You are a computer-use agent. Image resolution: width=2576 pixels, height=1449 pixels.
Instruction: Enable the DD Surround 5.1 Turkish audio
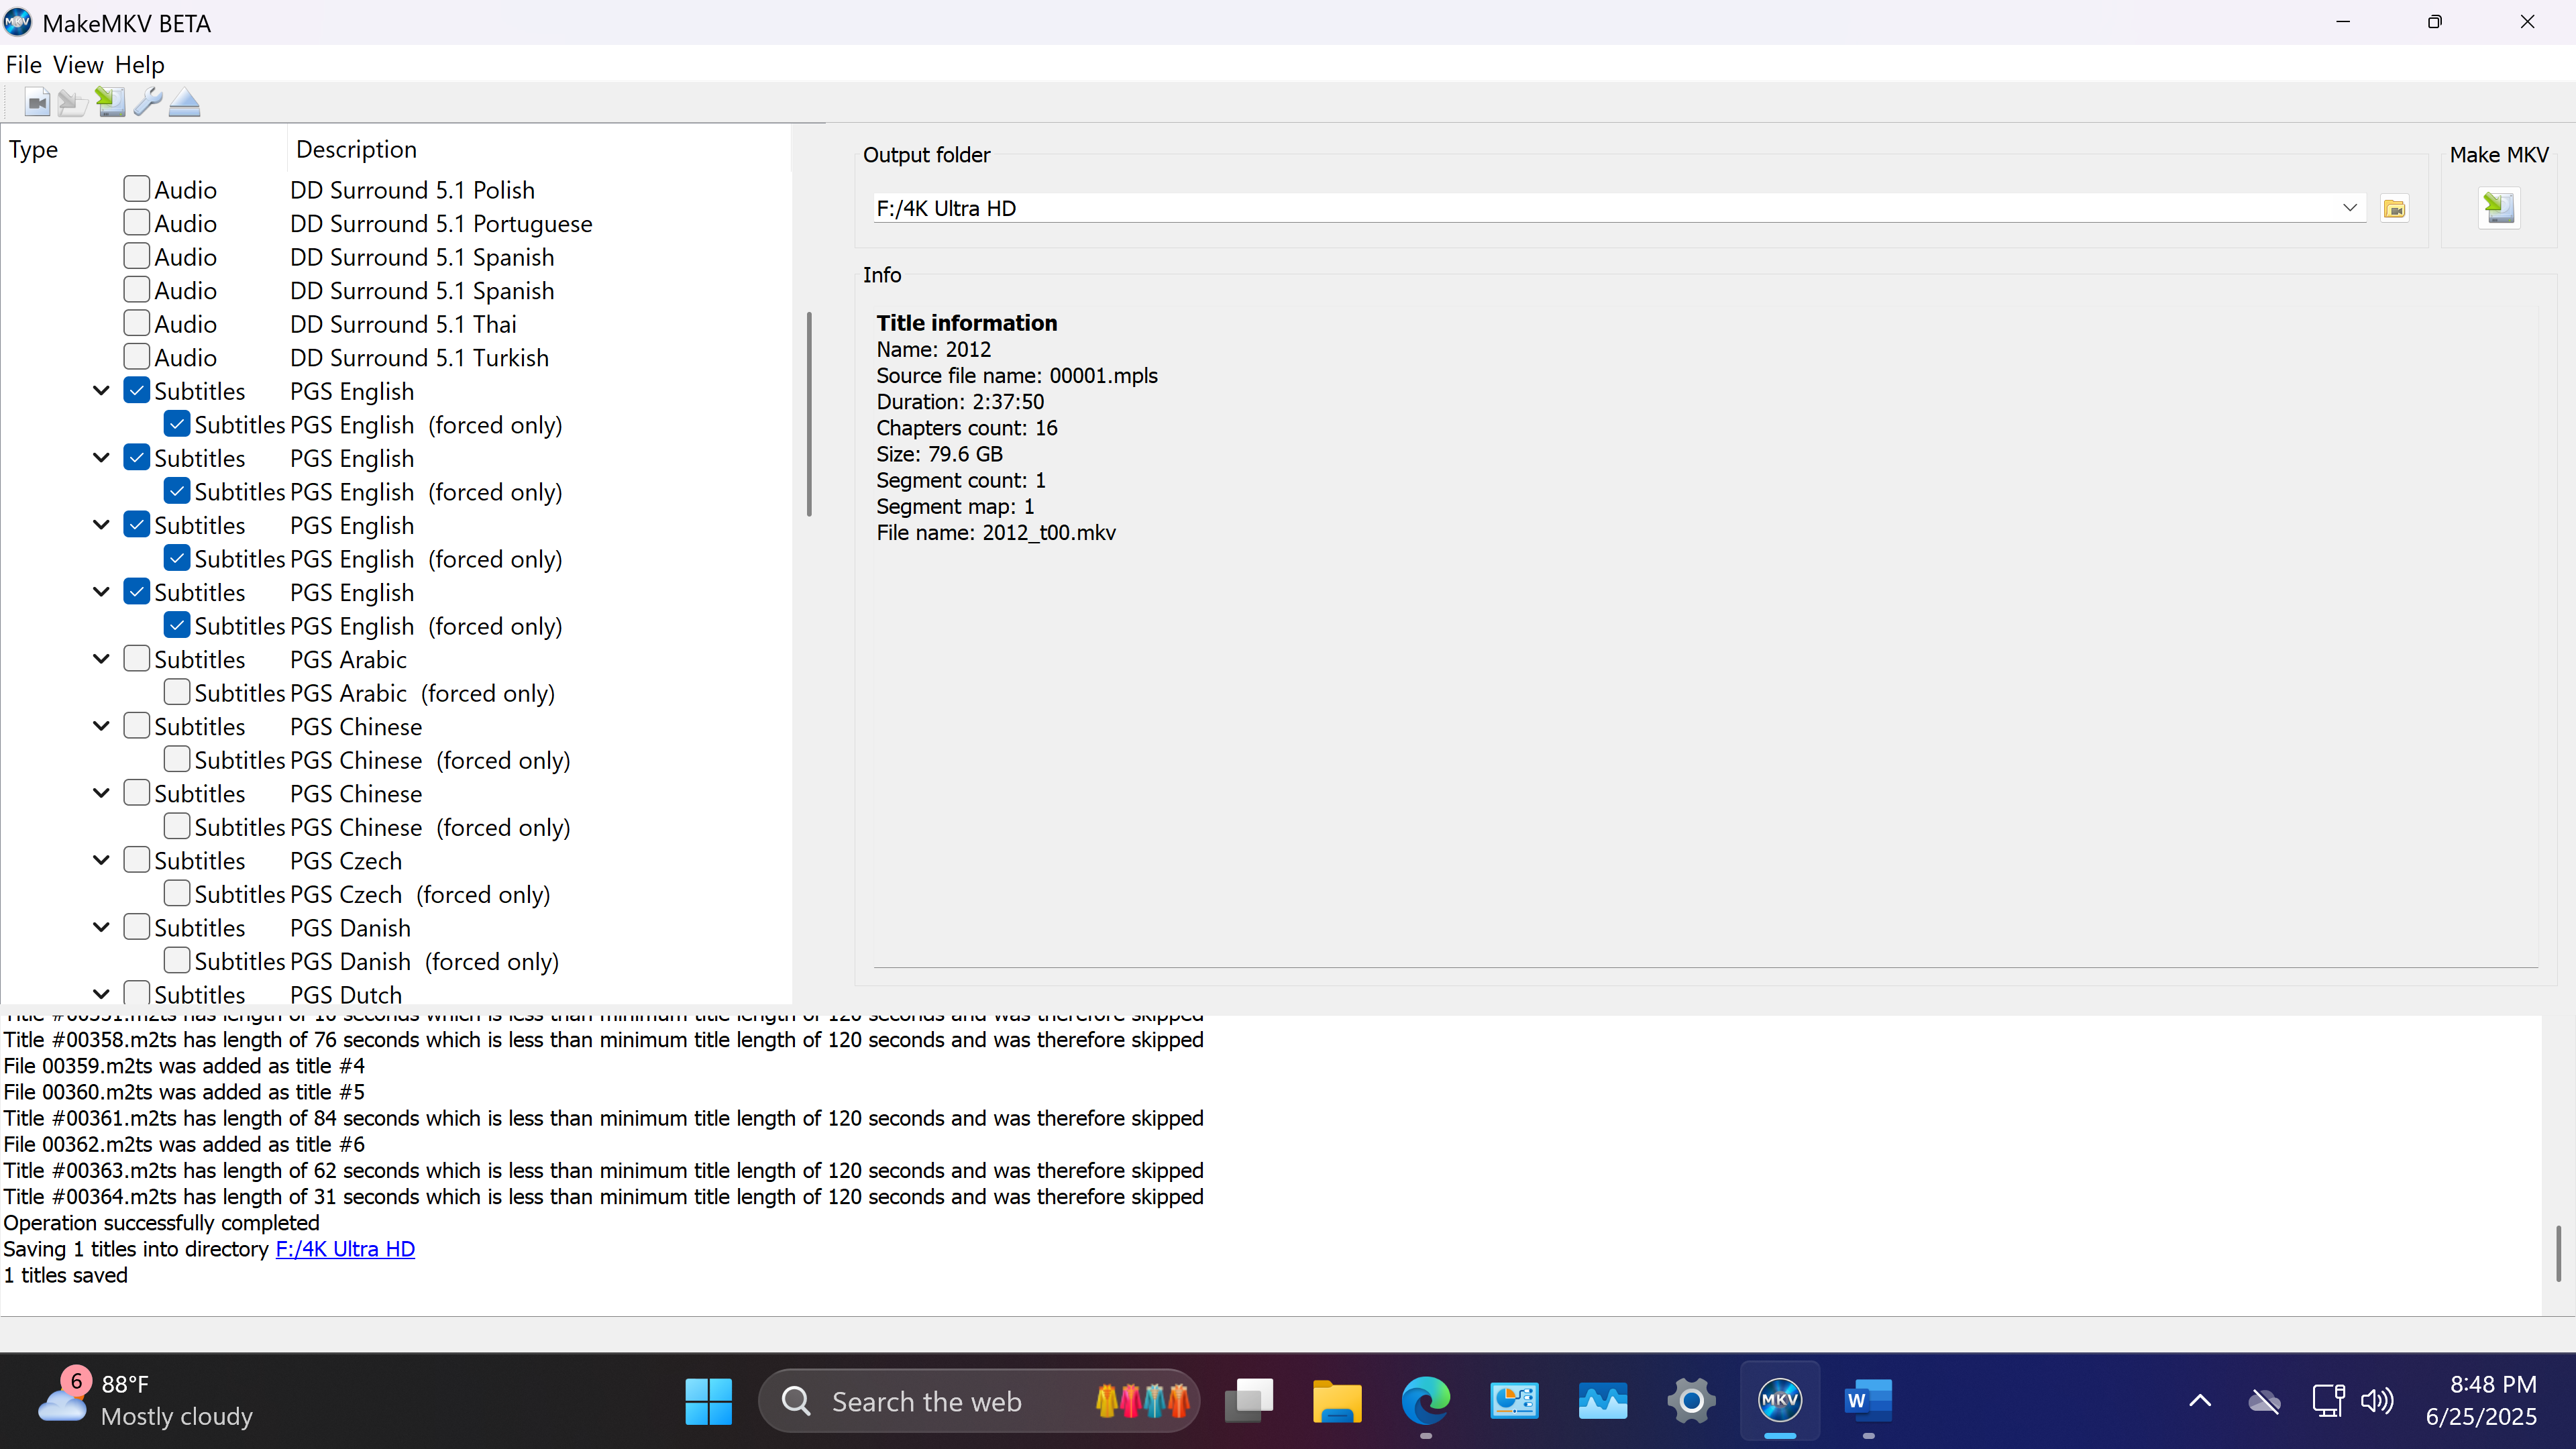(137, 356)
